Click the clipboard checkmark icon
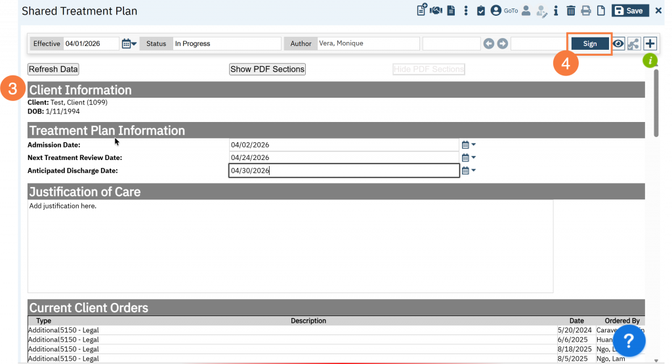This screenshot has width=672, height=364. click(x=481, y=10)
